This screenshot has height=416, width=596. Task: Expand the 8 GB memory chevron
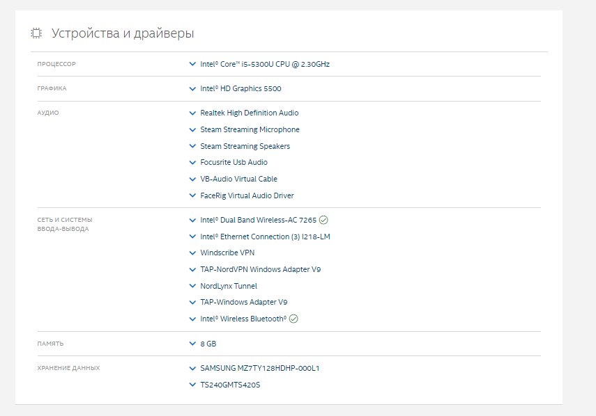click(x=192, y=344)
